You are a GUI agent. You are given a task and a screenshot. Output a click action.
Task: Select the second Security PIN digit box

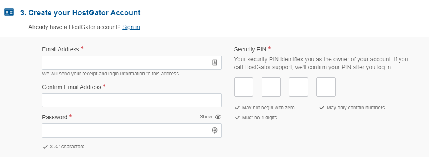point(271,87)
